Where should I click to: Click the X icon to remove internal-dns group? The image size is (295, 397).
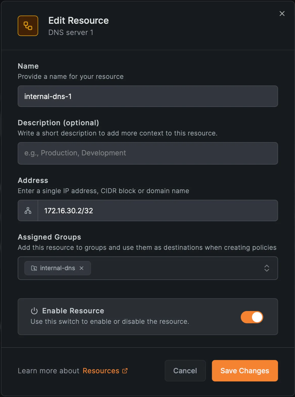tap(82, 268)
